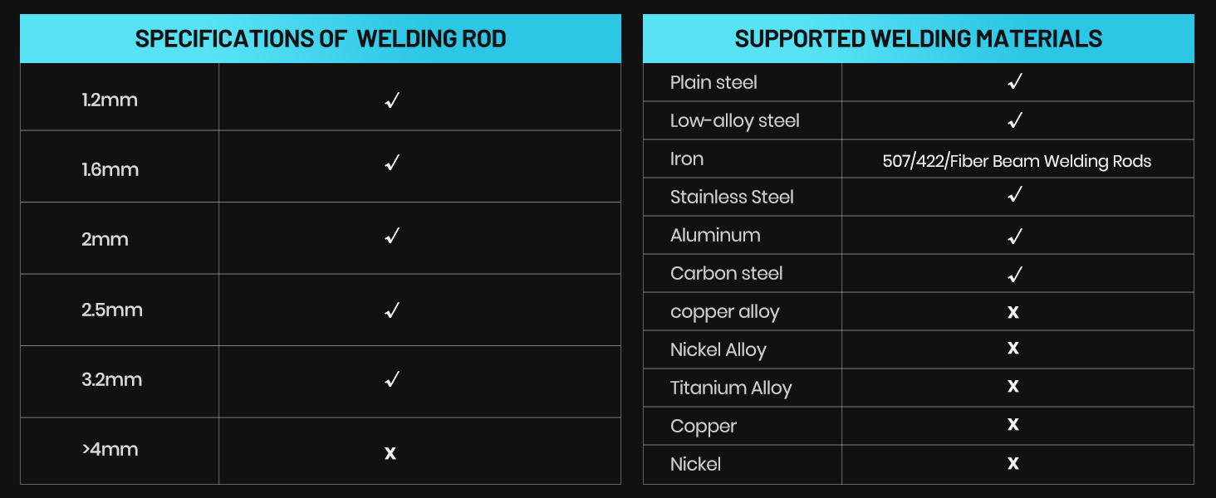
Task: Click the Supported Welding Materials header
Action: (x=919, y=39)
